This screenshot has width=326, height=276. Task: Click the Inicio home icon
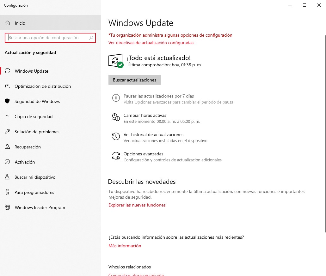pos(8,23)
